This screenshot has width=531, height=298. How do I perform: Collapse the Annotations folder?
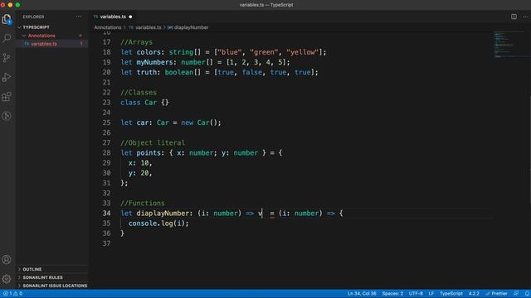point(41,36)
